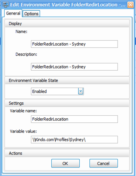This screenshot has width=136, height=176.
Task: Click the Environment Variable State header
Action: pyautogui.click(x=67, y=80)
